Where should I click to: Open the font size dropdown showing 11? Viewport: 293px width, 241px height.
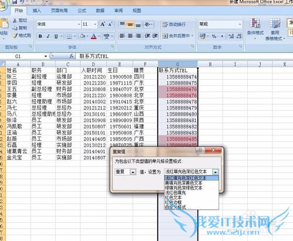tap(95, 24)
